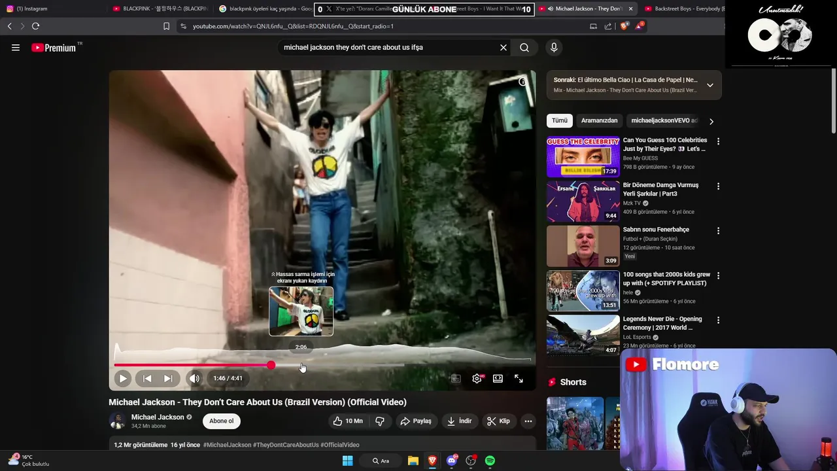
Task: Switch to theater mode view
Action: pos(498,378)
